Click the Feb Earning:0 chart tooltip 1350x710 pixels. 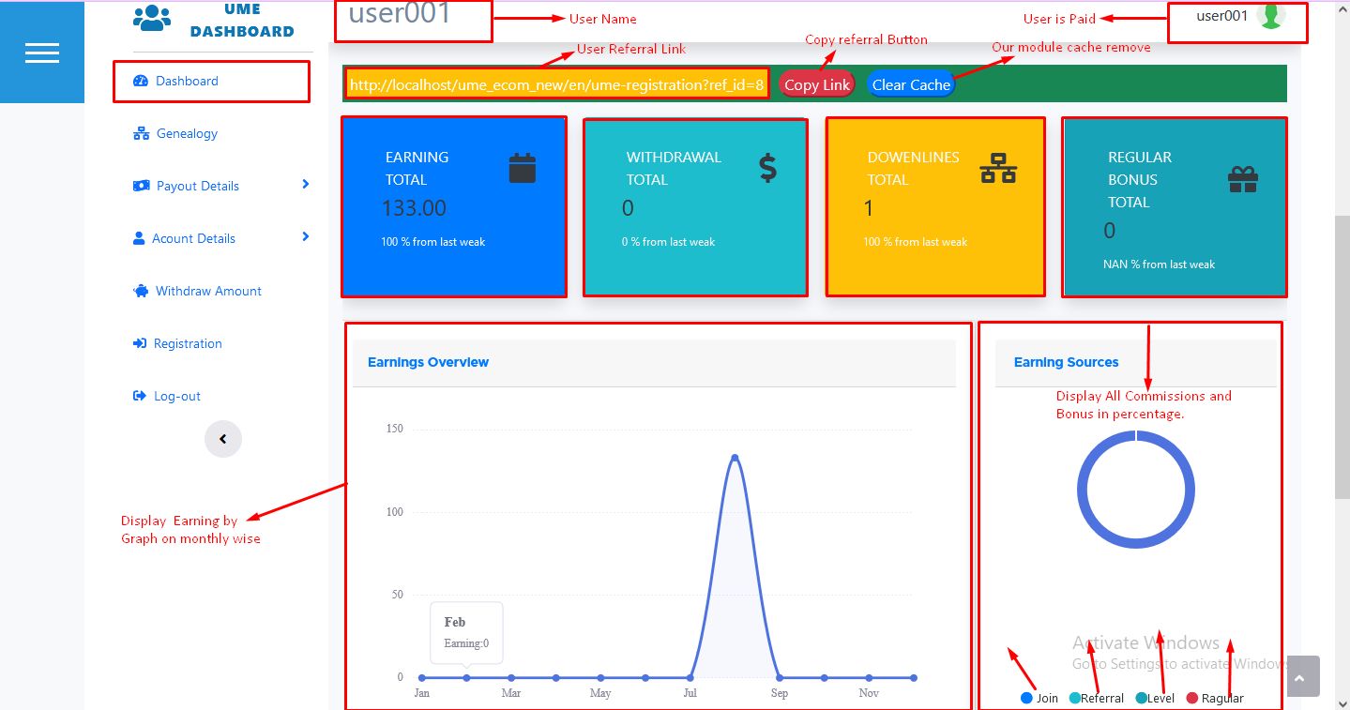[x=466, y=632]
